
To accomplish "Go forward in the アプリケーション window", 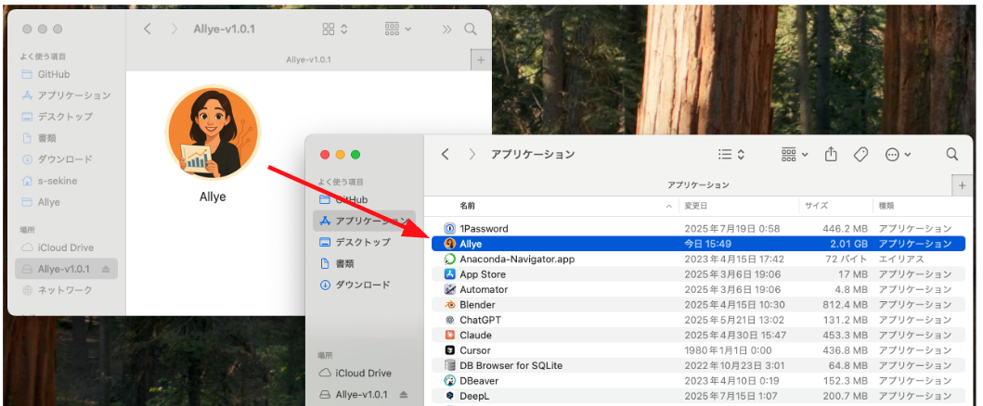I will coord(472,154).
